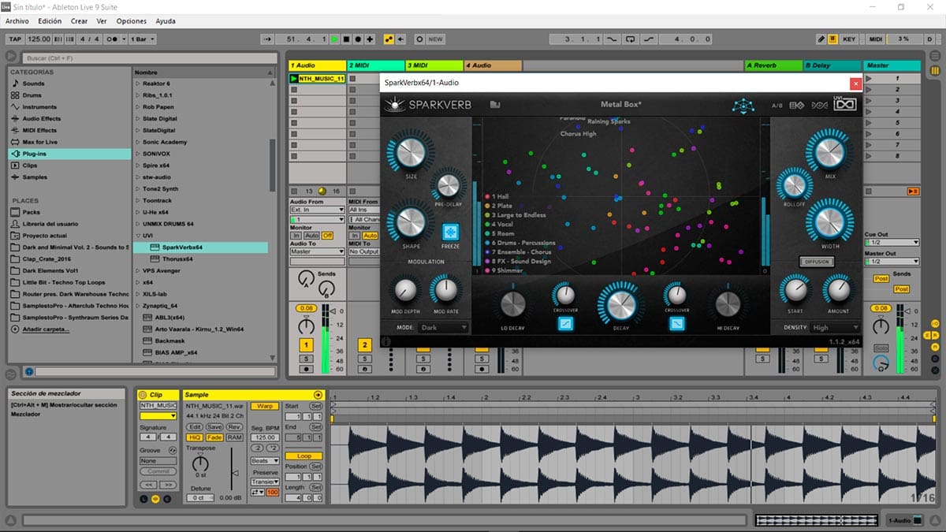Click the SparkVerb Size knob
Image resolution: width=946 pixels, height=532 pixels.
[x=411, y=152]
